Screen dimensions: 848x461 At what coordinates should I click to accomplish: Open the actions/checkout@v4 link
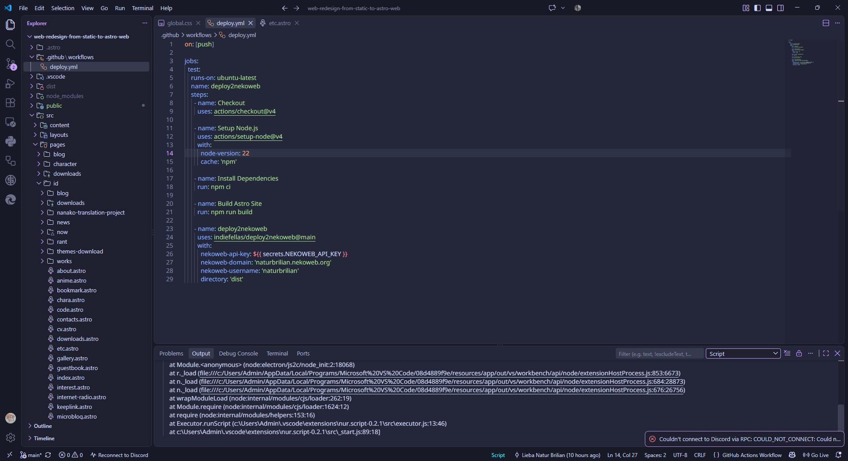coord(245,111)
